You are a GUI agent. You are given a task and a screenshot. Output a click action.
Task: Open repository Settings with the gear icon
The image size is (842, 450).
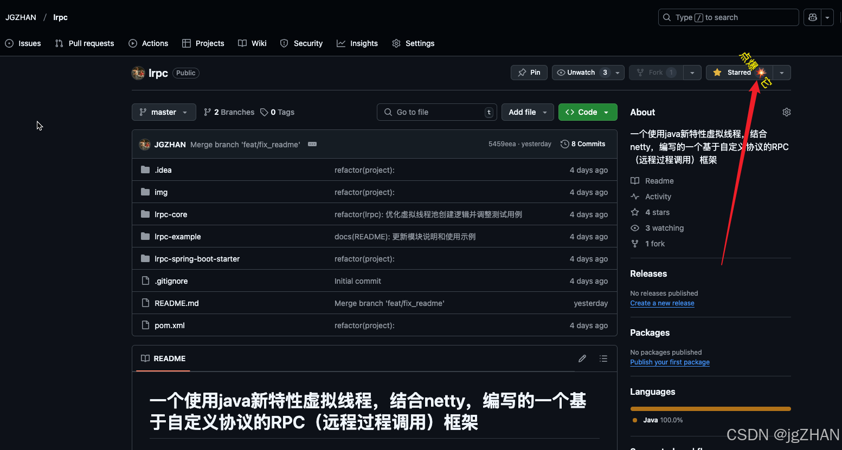(413, 43)
